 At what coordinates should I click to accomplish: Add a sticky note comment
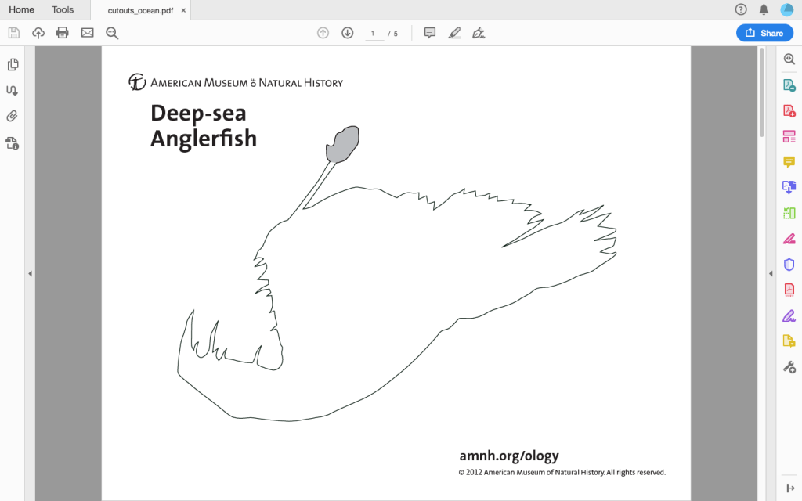point(429,33)
